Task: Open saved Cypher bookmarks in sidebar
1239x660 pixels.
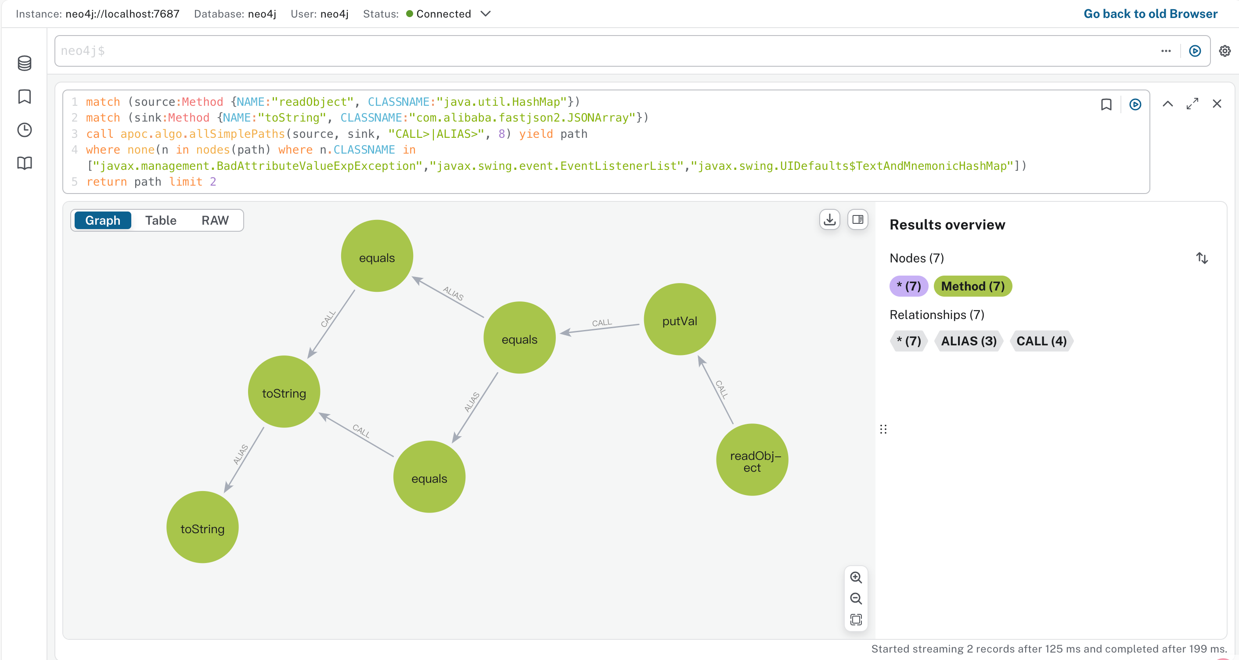Action: (x=25, y=97)
